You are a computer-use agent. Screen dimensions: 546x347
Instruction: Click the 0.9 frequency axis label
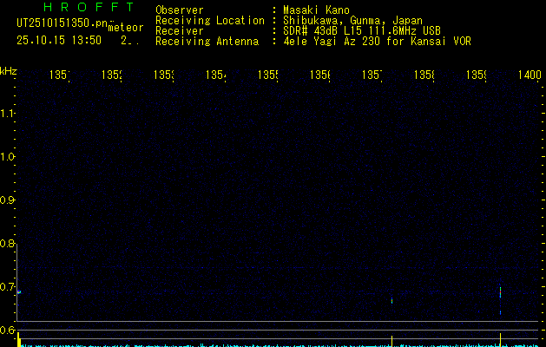coord(7,200)
